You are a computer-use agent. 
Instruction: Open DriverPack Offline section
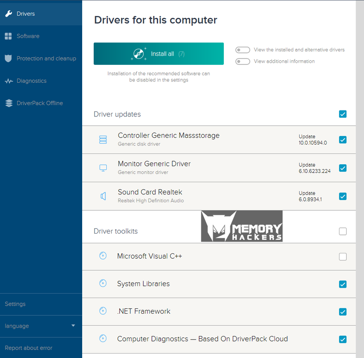(41, 103)
